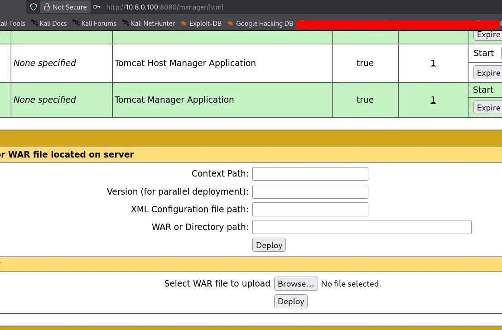Screen dimensions: 502x330
Task: Click true in Tomcat Manager Application row
Action: 365,100
